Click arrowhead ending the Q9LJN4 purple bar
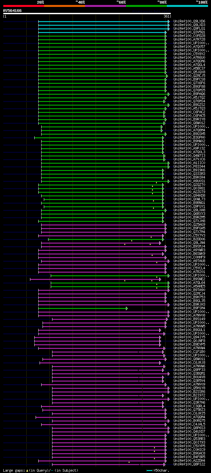 point(160,243)
